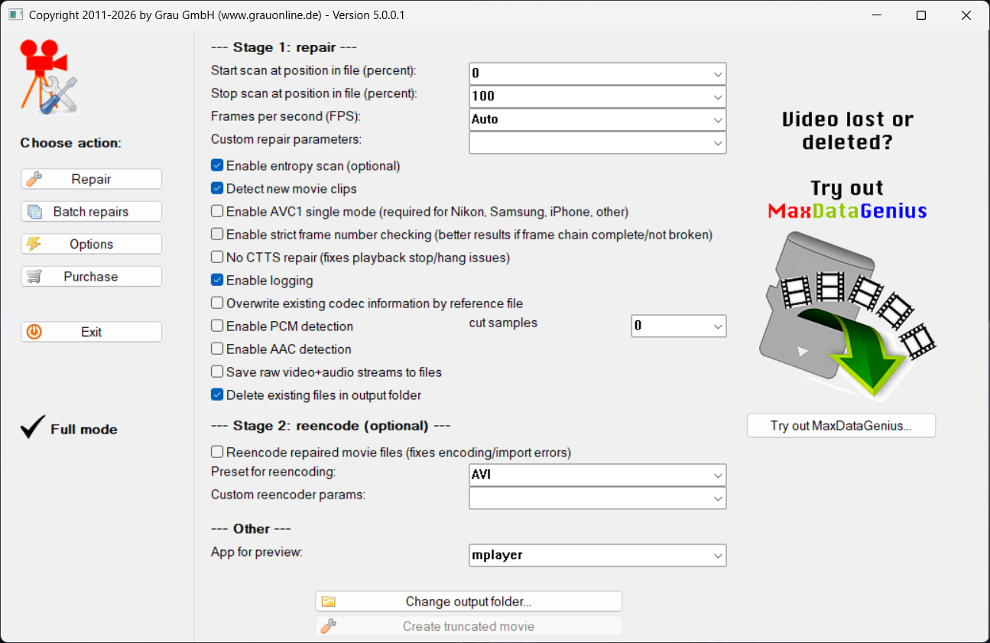Expand the Custom reencoder params dropdown
This screenshot has width=990, height=643.
(x=718, y=498)
